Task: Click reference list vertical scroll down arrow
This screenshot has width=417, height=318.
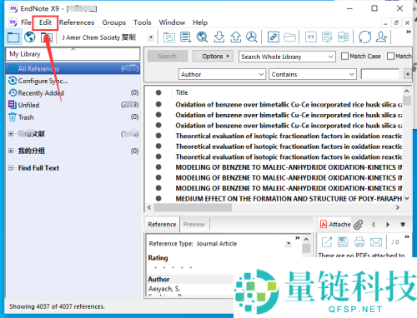Action: point(407,198)
